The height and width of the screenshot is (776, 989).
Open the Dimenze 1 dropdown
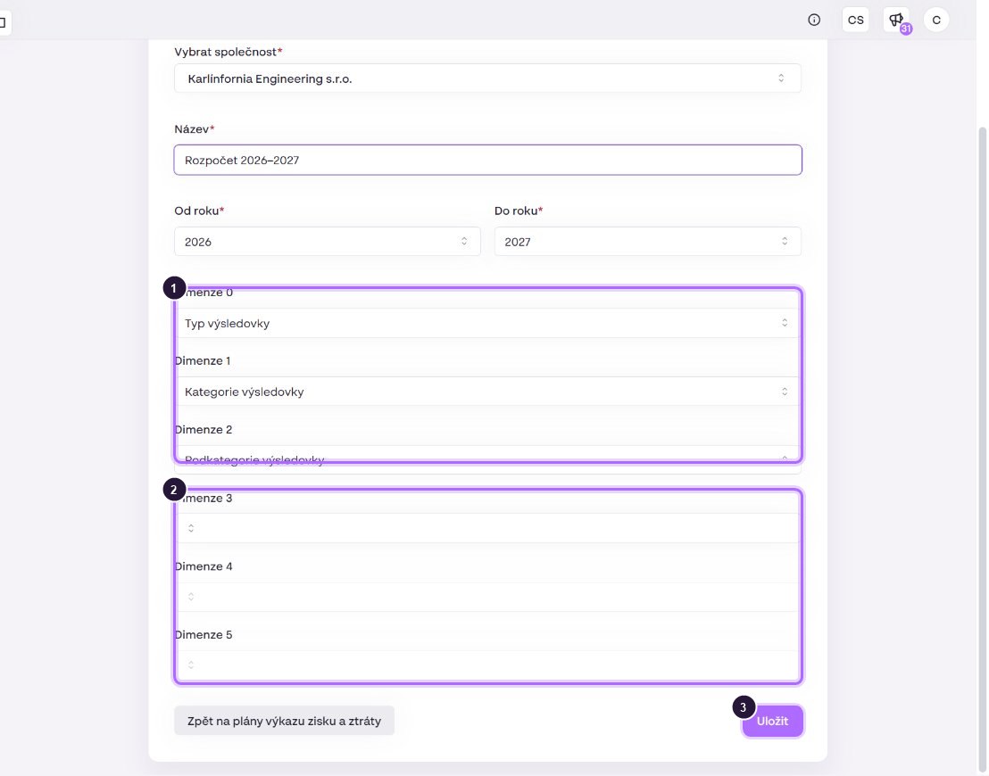[487, 392]
